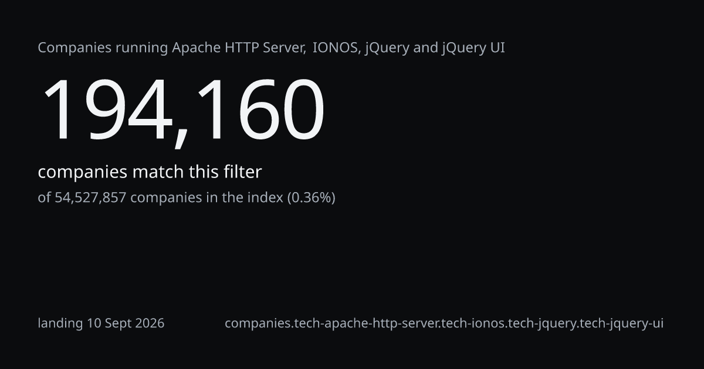Screen dimensions: 704x369
Task: Click the '10 Sept 2026' date
Action: pyautogui.click(x=126, y=323)
